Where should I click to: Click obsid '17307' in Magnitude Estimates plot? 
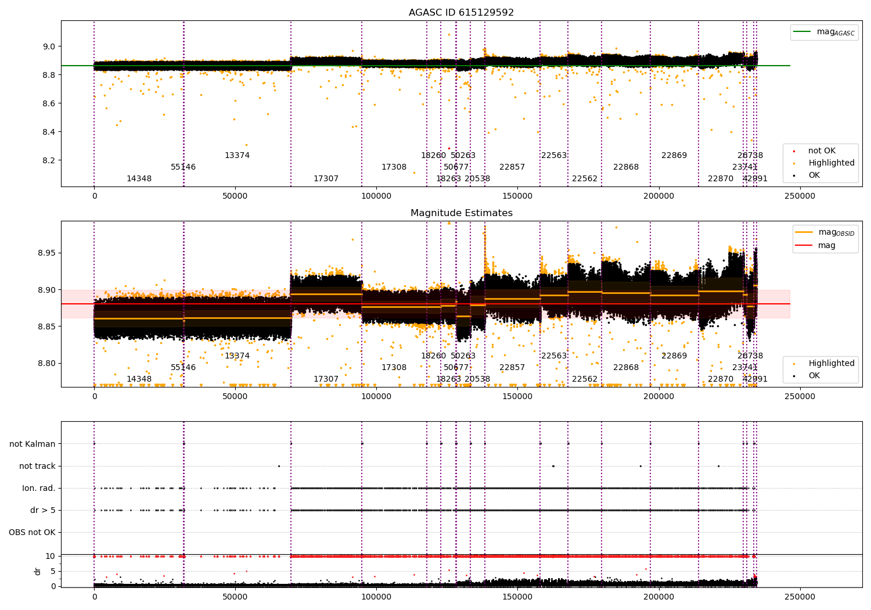pyautogui.click(x=326, y=379)
